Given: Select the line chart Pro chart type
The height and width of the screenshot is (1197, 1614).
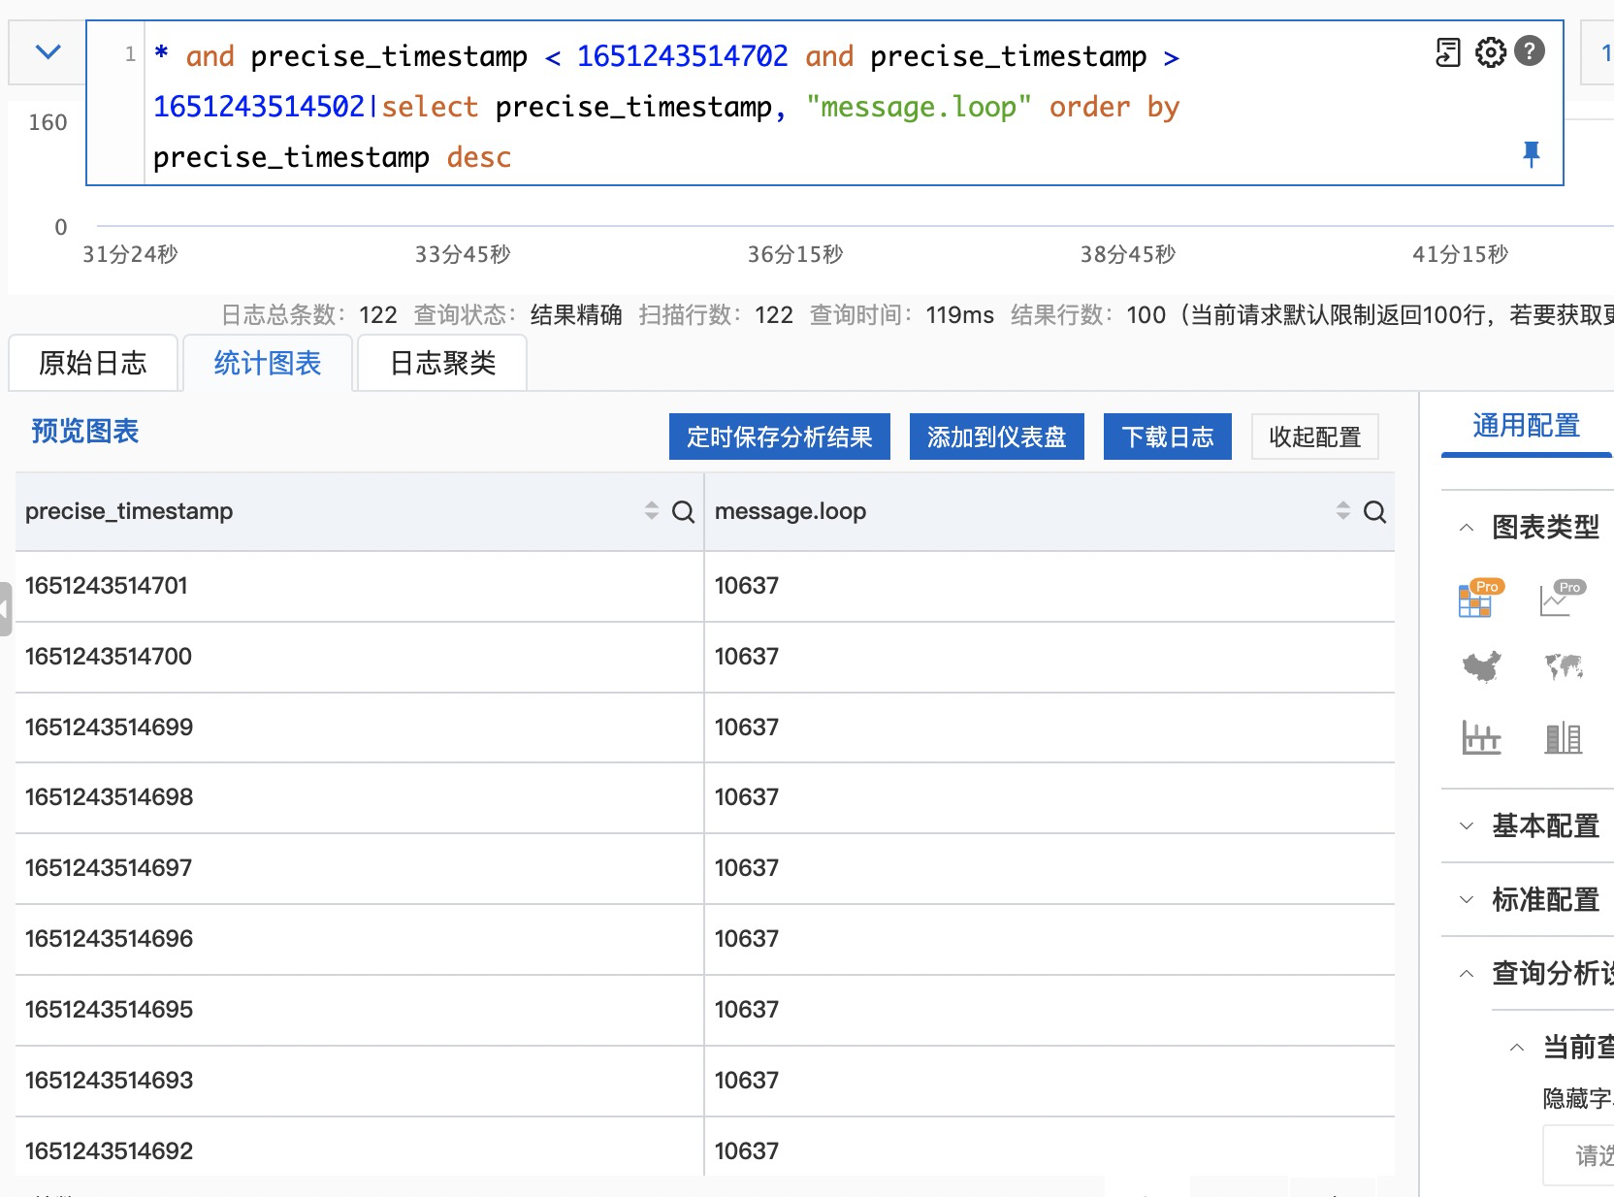Looking at the screenshot, I should 1561,598.
